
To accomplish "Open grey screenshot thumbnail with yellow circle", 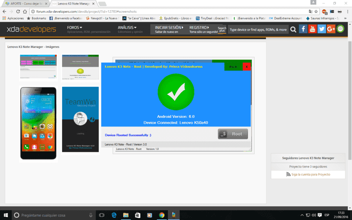I will tap(80, 67).
